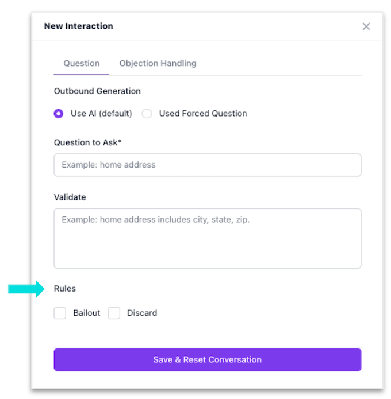Click the Bailout label text

[86, 313]
